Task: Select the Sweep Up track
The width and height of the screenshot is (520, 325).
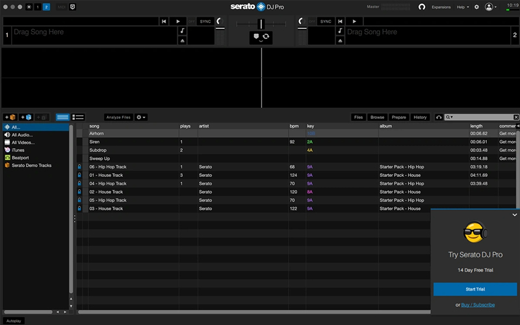Action: pos(296,159)
